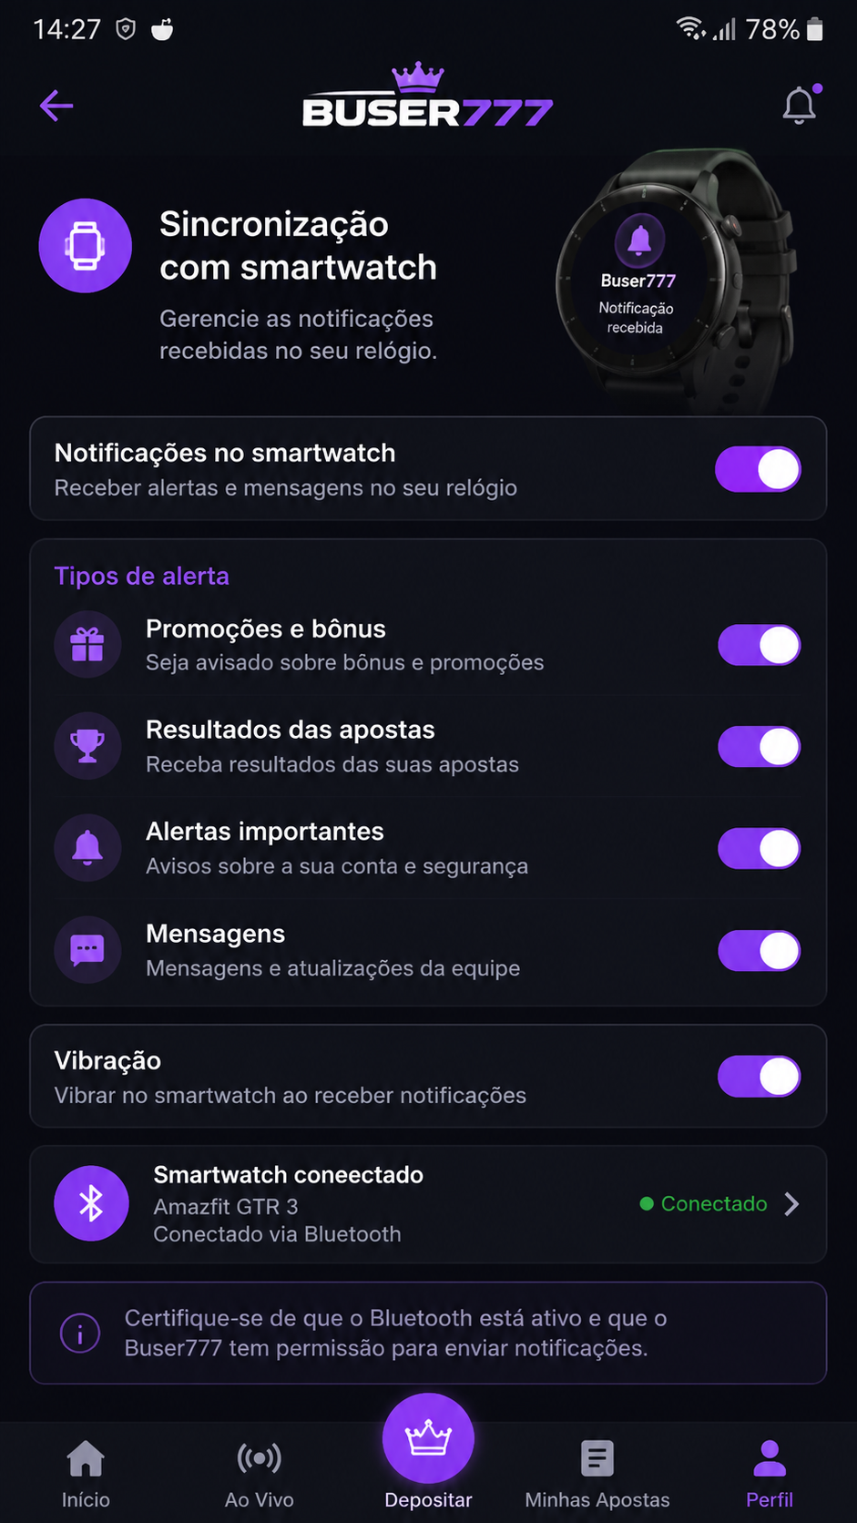Tap the Bluetooth icon
The height and width of the screenshot is (1523, 857).
pos(91,1203)
